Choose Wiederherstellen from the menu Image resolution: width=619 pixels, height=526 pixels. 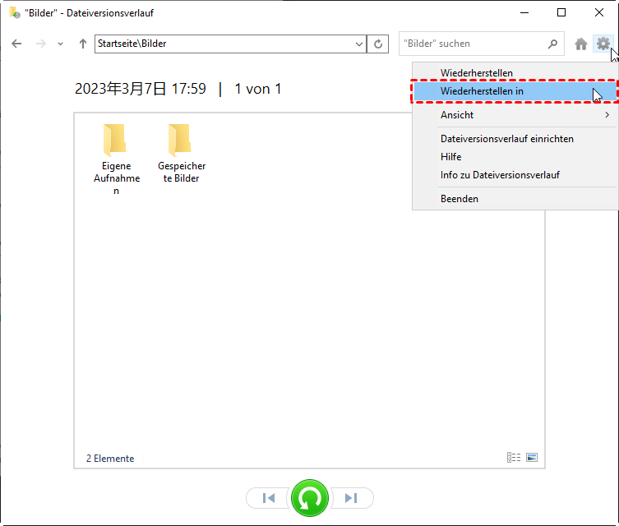click(515, 73)
